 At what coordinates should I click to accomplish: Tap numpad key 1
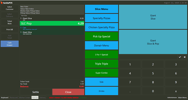[x=130, y=64]
